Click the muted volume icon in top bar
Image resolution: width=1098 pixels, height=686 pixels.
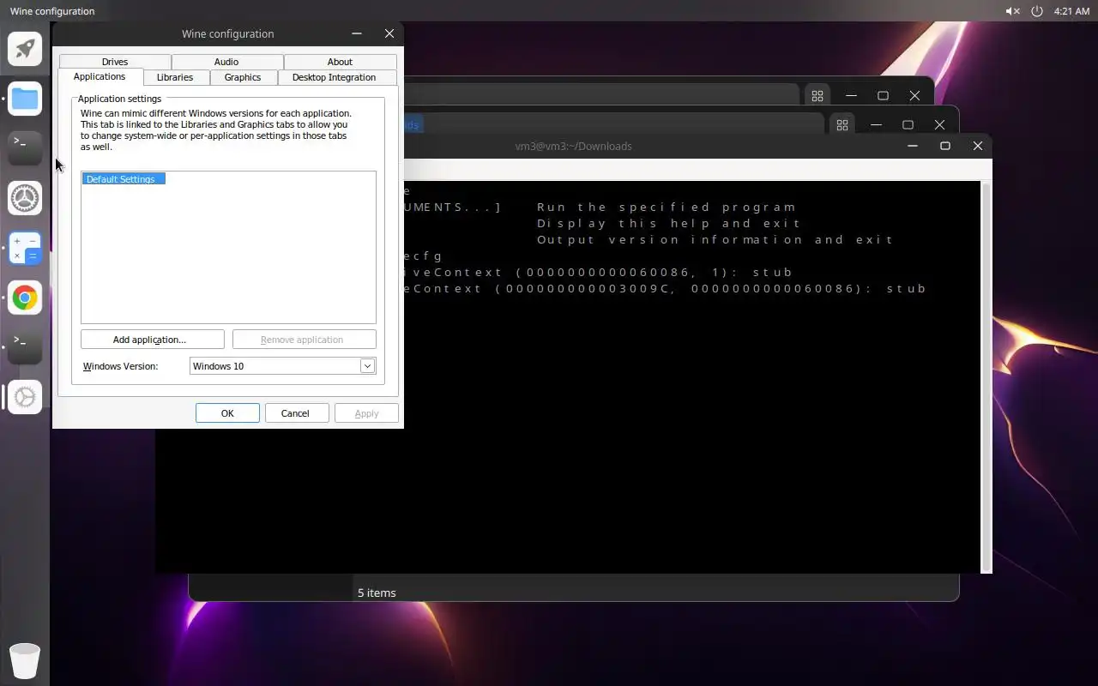click(1012, 11)
